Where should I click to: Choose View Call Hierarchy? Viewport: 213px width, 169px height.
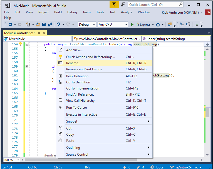coord(104,100)
